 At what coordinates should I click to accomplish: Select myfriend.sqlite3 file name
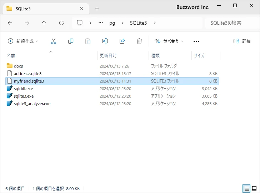click(x=29, y=81)
